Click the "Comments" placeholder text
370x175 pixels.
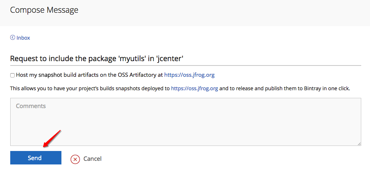pyautogui.click(x=31, y=106)
